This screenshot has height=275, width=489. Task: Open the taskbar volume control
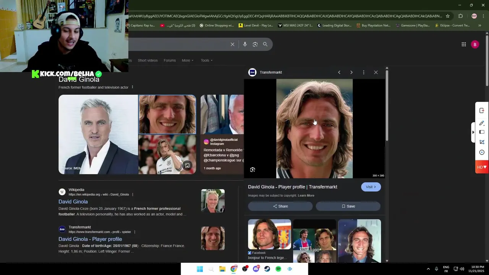tap(462, 269)
